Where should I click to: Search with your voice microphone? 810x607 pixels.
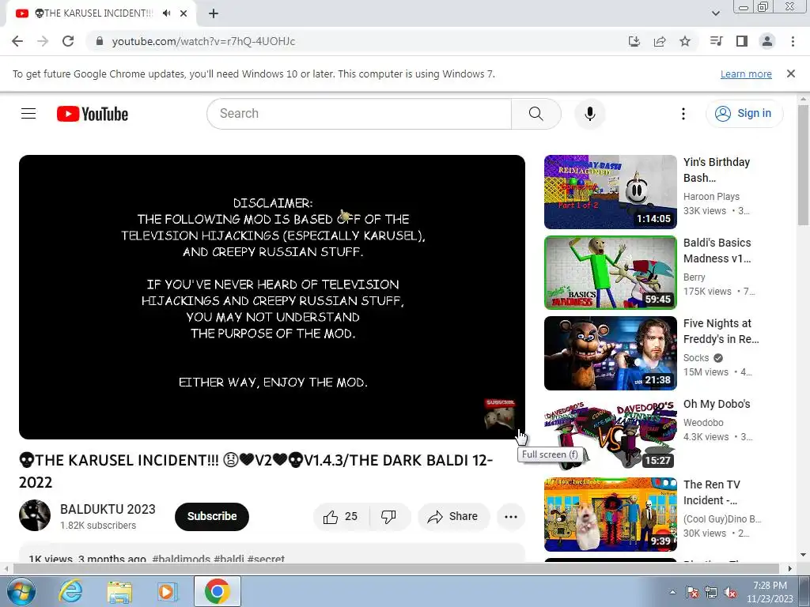(589, 114)
